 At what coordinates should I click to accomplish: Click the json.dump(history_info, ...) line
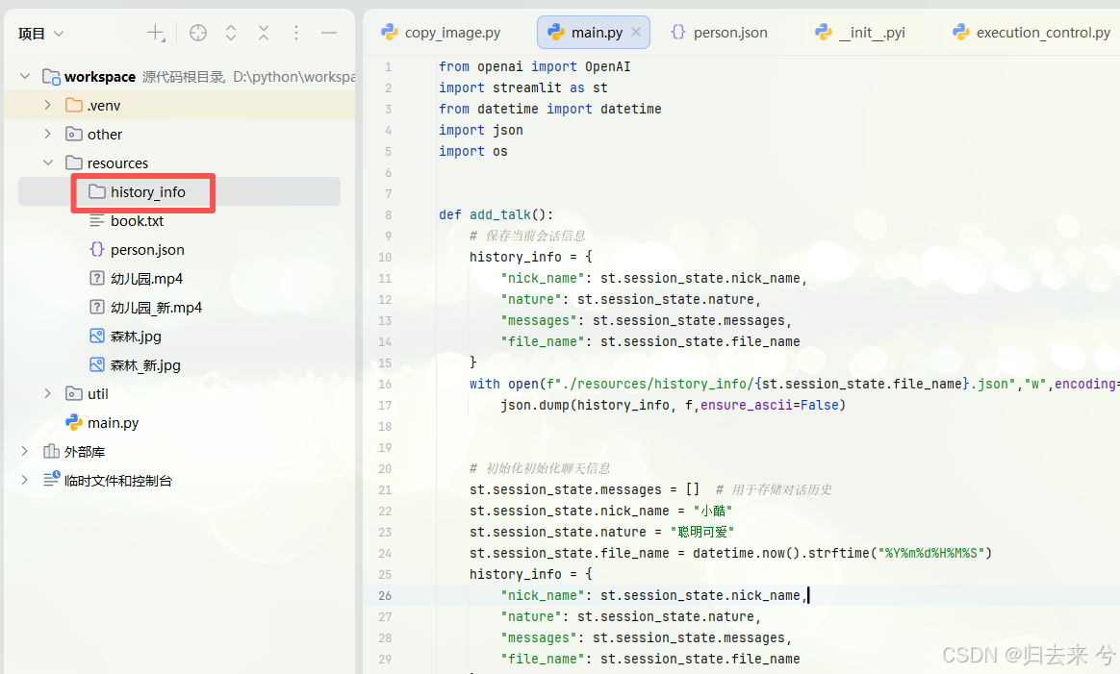pyautogui.click(x=673, y=406)
